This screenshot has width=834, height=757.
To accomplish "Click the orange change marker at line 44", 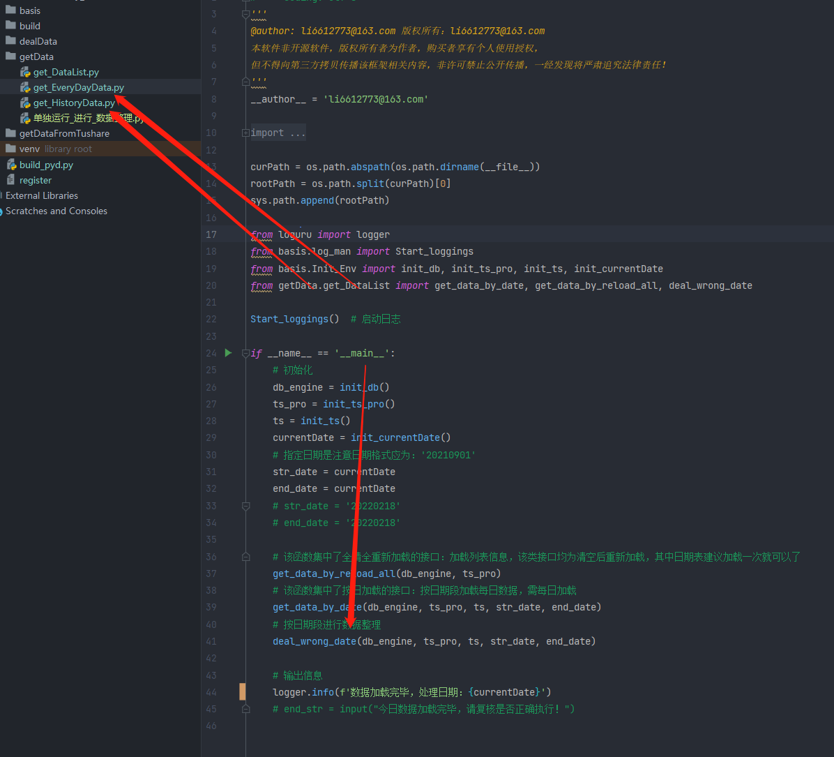I will pos(243,692).
